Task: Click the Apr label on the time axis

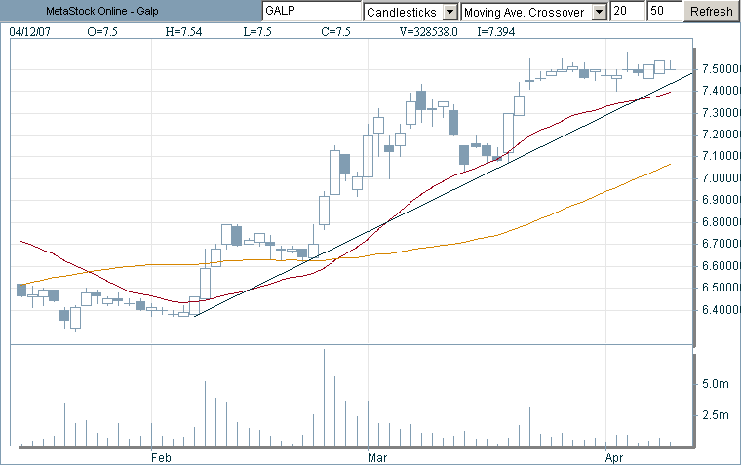Action: (x=614, y=458)
